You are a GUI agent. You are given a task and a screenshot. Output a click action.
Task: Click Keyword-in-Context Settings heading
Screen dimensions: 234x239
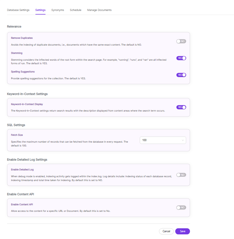click(x=27, y=94)
